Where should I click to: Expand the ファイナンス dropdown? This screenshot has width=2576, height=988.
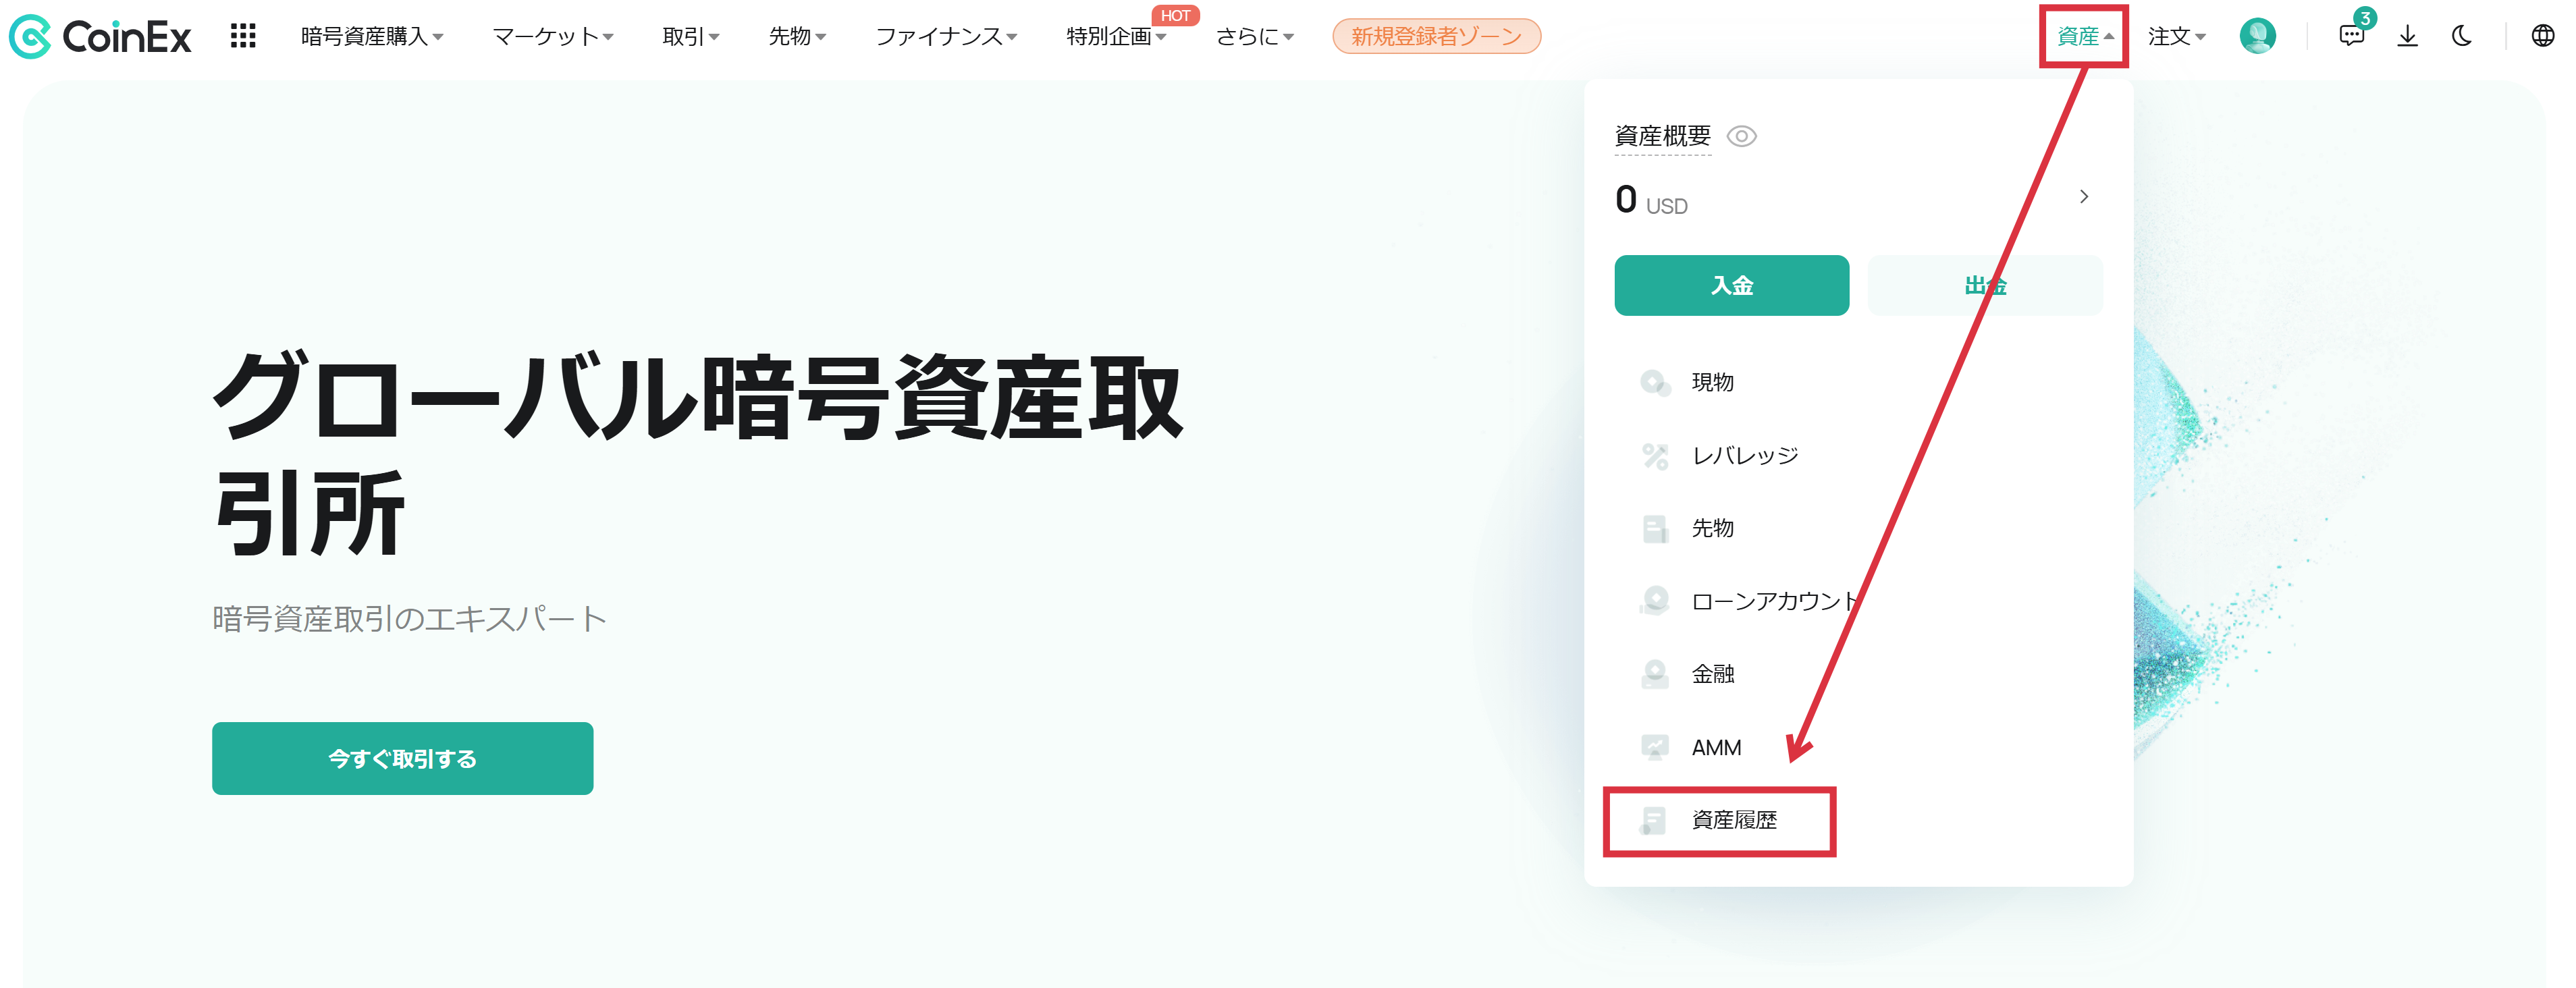946,36
